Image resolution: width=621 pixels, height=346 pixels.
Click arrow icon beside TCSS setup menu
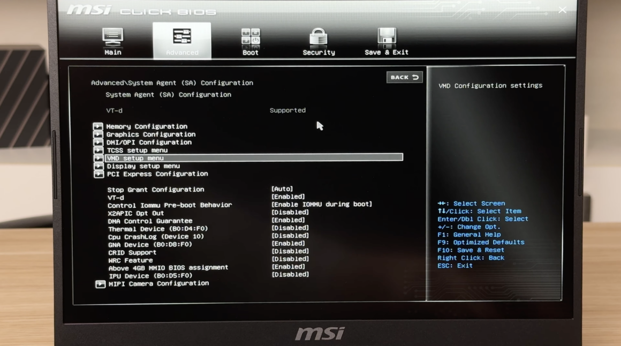coord(98,150)
